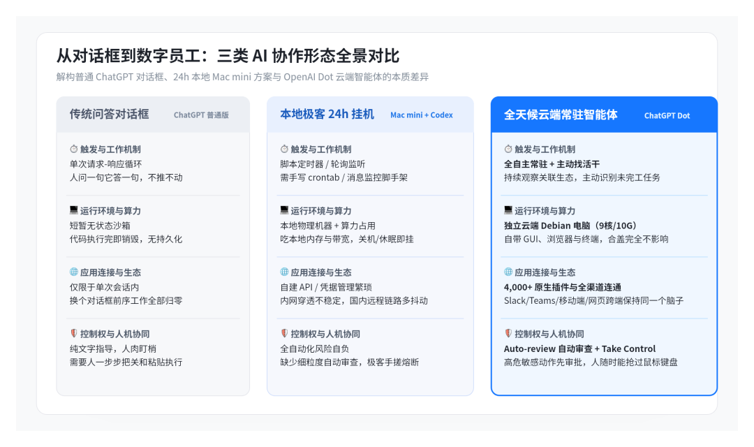Screen dimensions: 754x447
Task: Click the globe icon in the 全天候云端常驻智能体 card
Action: click(x=508, y=272)
